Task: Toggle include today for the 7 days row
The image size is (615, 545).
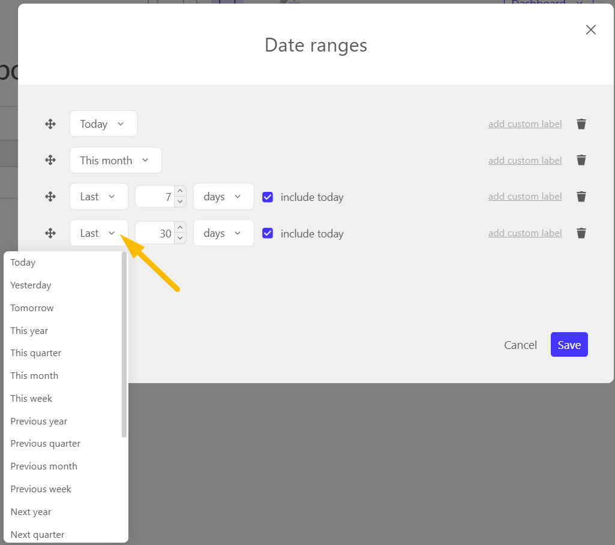Action: (268, 197)
